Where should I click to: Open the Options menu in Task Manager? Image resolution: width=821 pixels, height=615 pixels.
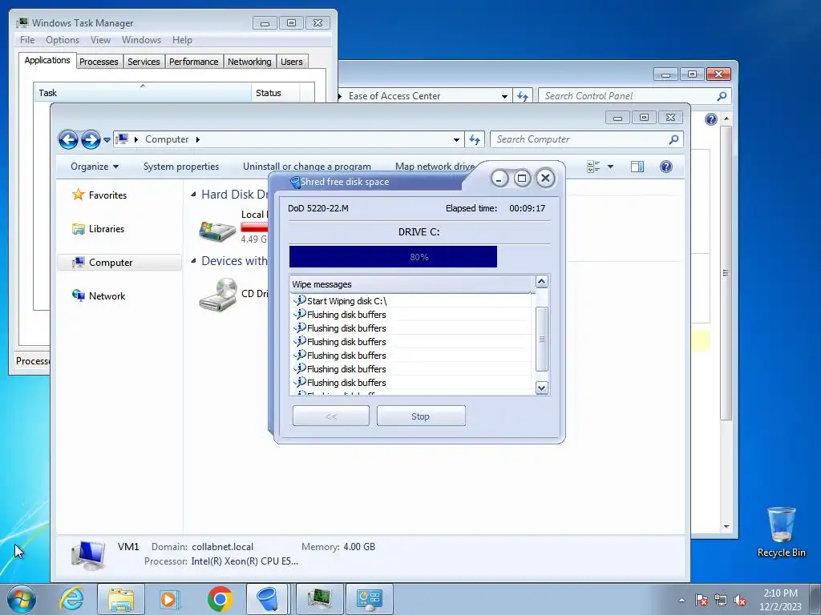(63, 40)
